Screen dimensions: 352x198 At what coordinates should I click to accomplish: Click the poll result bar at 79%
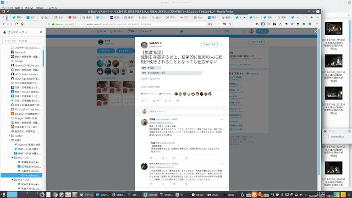coord(172,73)
